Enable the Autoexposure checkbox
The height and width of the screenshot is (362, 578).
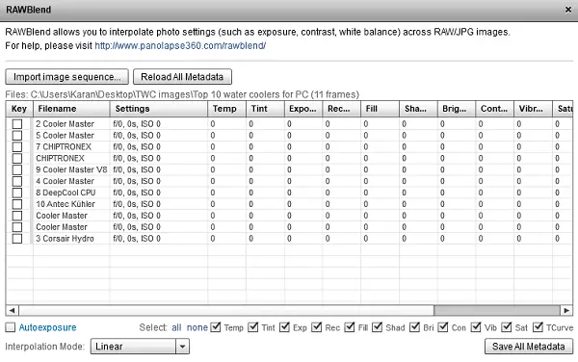pyautogui.click(x=11, y=327)
